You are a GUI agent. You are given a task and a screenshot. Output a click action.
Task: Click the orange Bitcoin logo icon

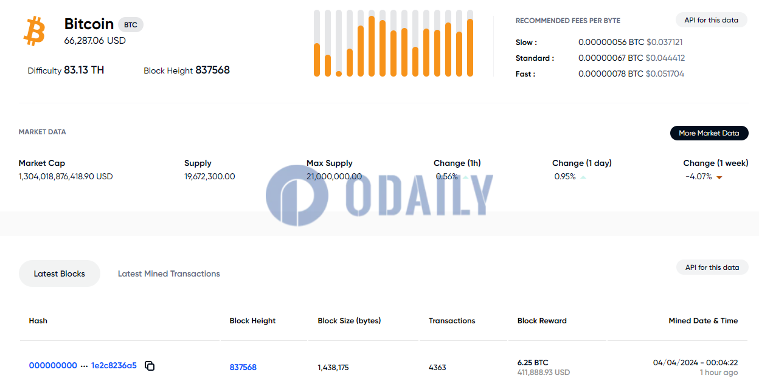point(35,31)
